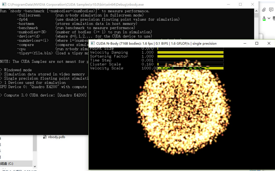Minimize the CUDA N-Body window
The width and height of the screenshot is (275, 171).
click(x=245, y=43)
